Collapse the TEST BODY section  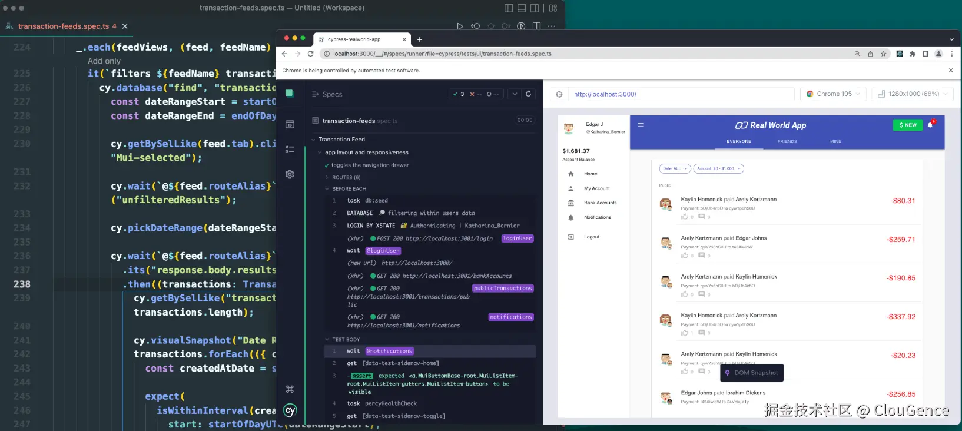pos(343,340)
